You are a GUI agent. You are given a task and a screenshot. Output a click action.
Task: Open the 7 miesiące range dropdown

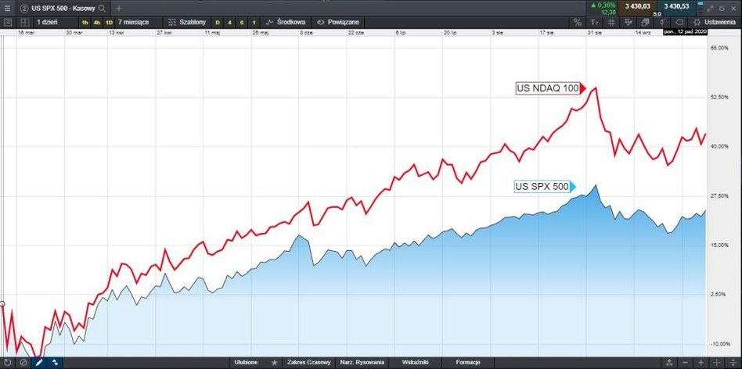tap(133, 22)
